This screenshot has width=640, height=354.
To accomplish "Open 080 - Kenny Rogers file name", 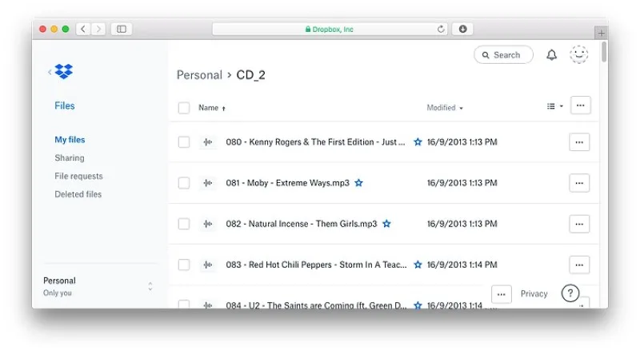I will 315,142.
